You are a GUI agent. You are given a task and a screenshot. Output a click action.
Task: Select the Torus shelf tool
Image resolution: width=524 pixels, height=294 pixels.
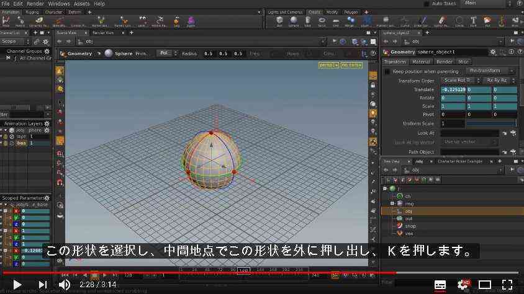(x=322, y=20)
